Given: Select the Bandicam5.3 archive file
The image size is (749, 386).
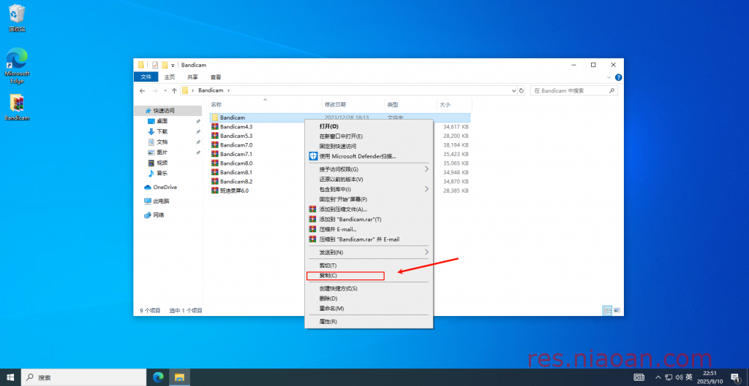Looking at the screenshot, I should (x=236, y=136).
